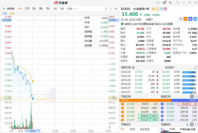This screenshot has width=198, height=133.
Task: Open customer service headset icon
Action: [x=158, y=3]
